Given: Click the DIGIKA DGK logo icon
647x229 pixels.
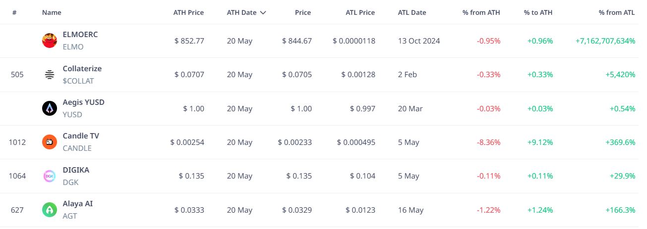Looking at the screenshot, I should click(50, 176).
